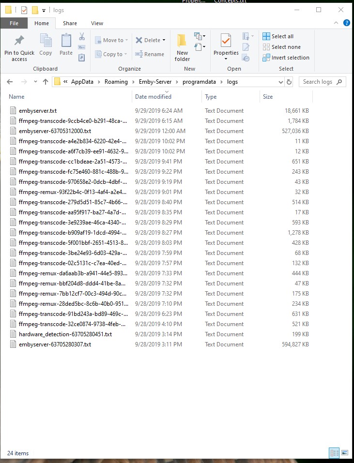Viewport: 354px width, 463px height.
Task: Click Select all button
Action: click(278, 36)
